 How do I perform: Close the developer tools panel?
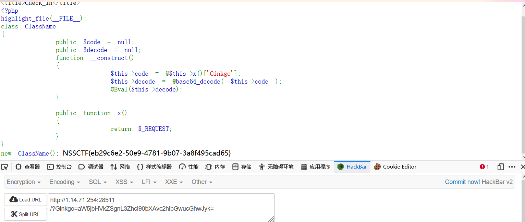[x=522, y=167]
